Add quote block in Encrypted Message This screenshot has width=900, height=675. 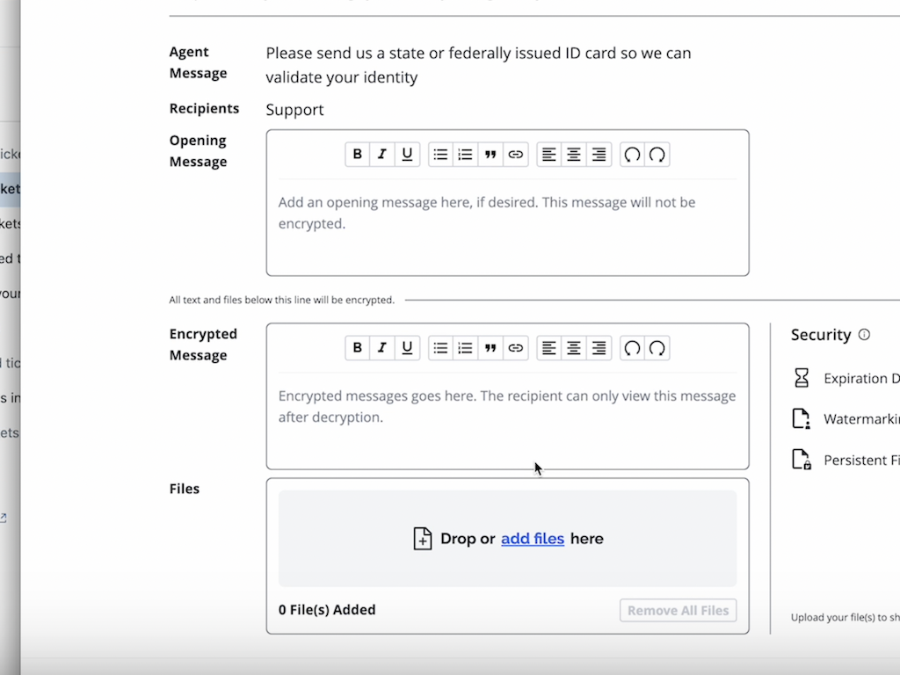[490, 348]
